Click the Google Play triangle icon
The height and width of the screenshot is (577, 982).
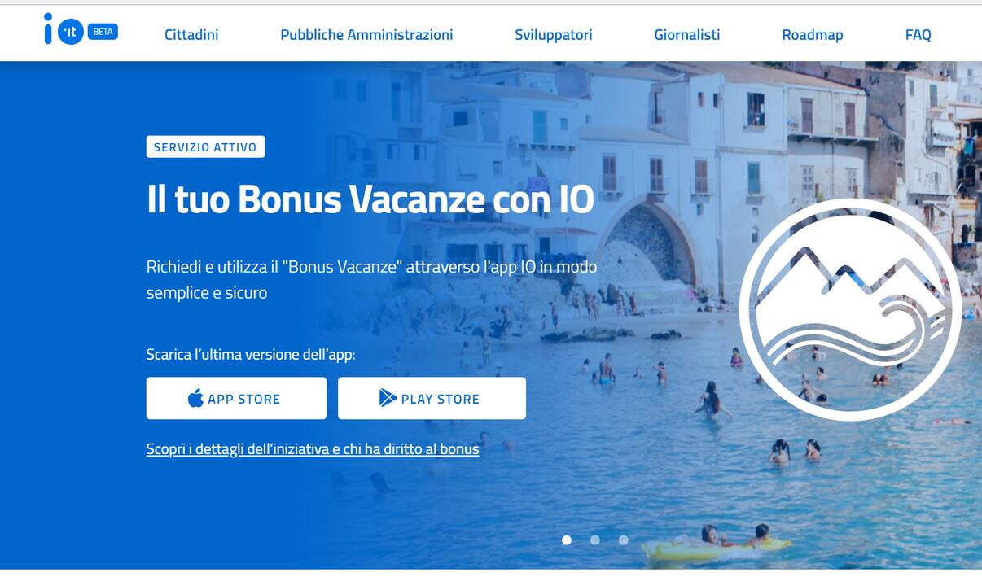click(388, 398)
